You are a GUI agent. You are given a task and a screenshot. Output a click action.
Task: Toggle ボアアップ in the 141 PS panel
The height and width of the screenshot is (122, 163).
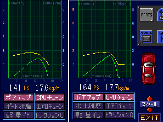coord(19,98)
